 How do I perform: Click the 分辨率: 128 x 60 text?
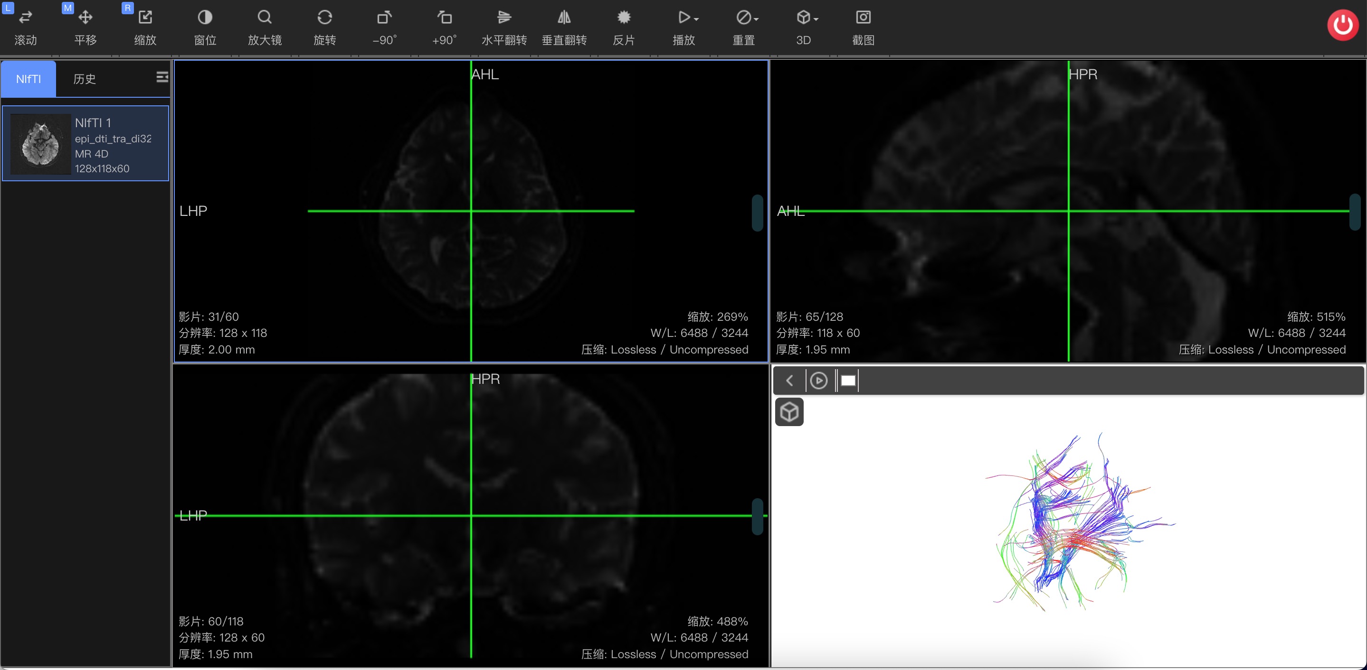coord(221,638)
